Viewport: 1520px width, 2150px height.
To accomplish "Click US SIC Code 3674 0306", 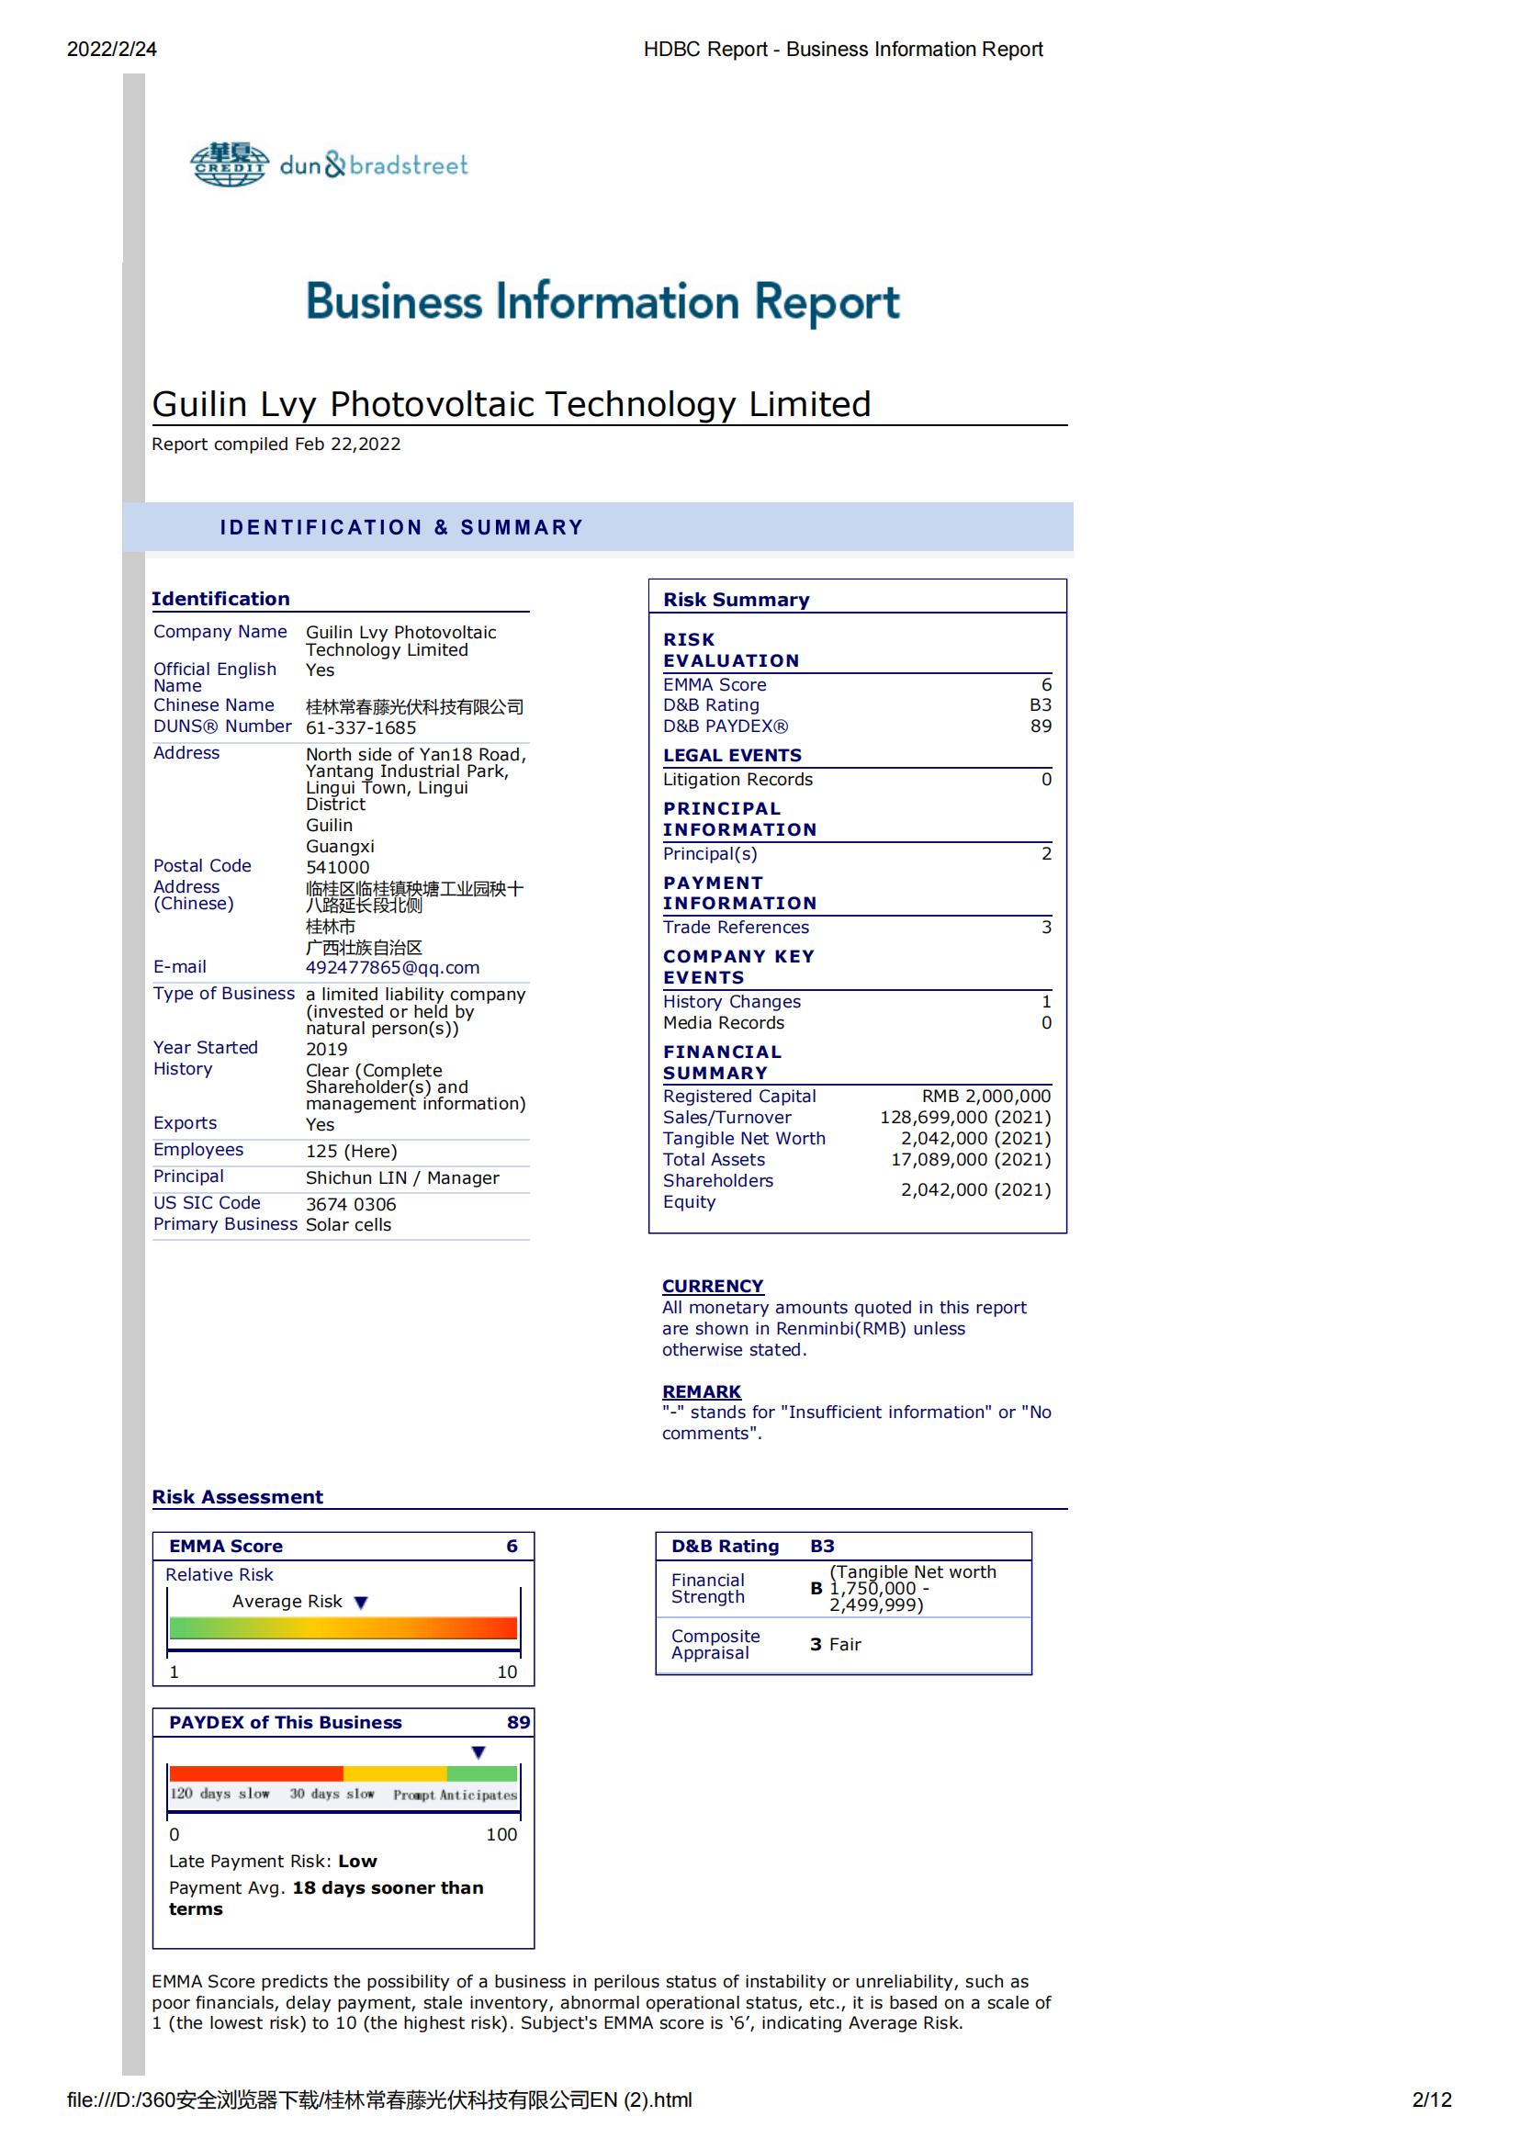I will click(350, 1204).
